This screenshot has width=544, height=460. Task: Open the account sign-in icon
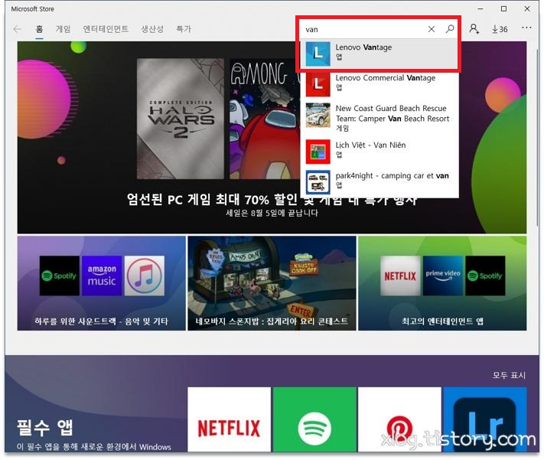pos(474,29)
